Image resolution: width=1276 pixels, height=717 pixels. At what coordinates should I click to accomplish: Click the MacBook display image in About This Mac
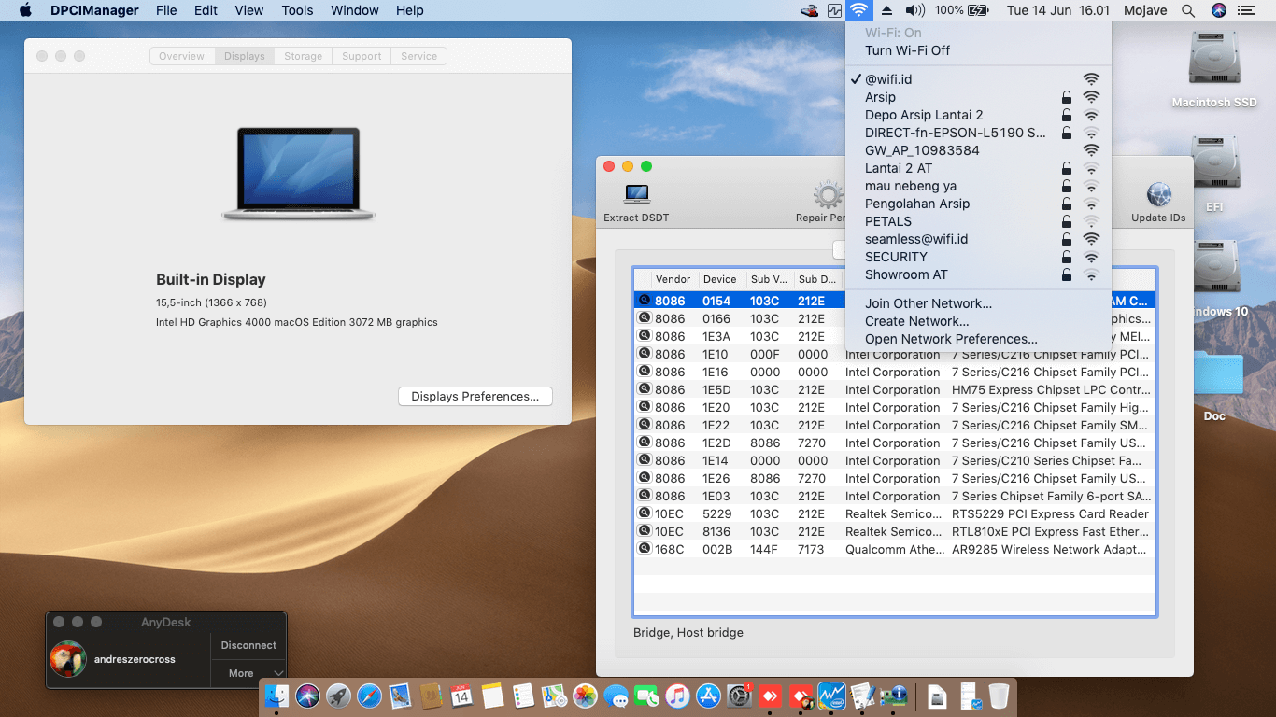298,174
